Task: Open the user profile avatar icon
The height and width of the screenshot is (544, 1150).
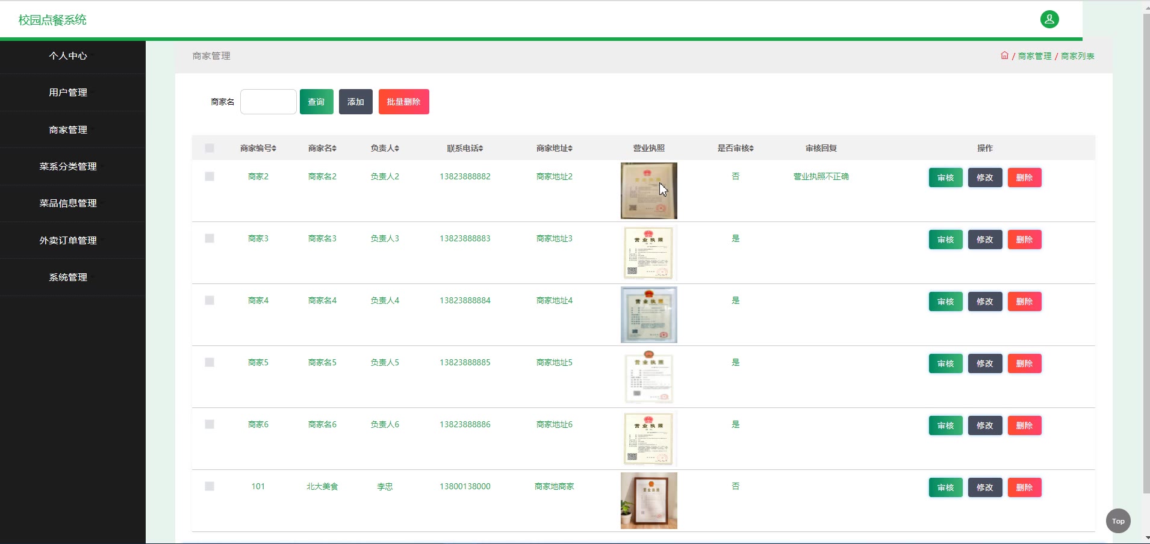Action: pyautogui.click(x=1049, y=19)
